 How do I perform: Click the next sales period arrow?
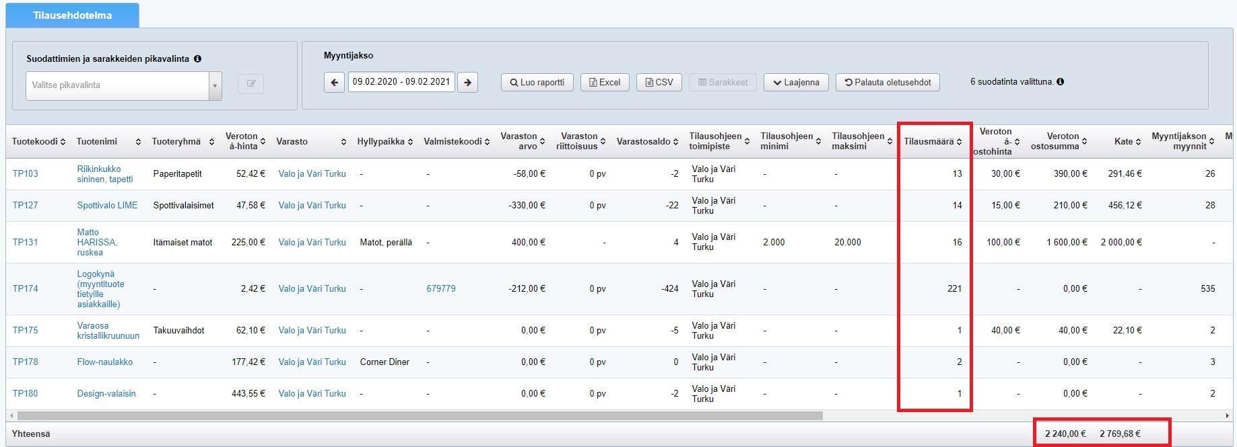coord(467,83)
